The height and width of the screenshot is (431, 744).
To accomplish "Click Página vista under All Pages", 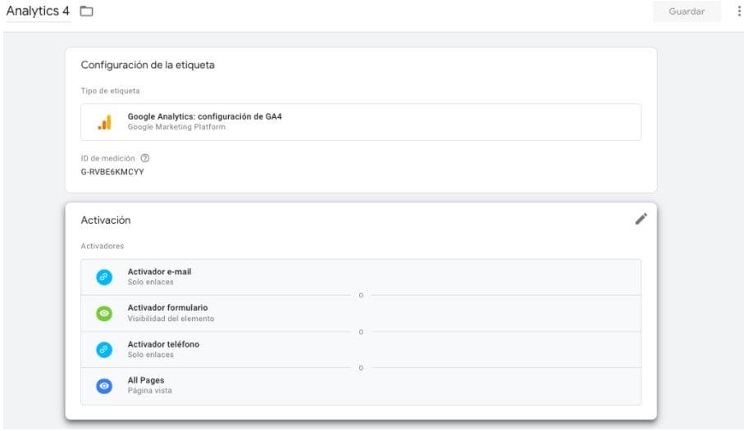I will coord(149,391).
